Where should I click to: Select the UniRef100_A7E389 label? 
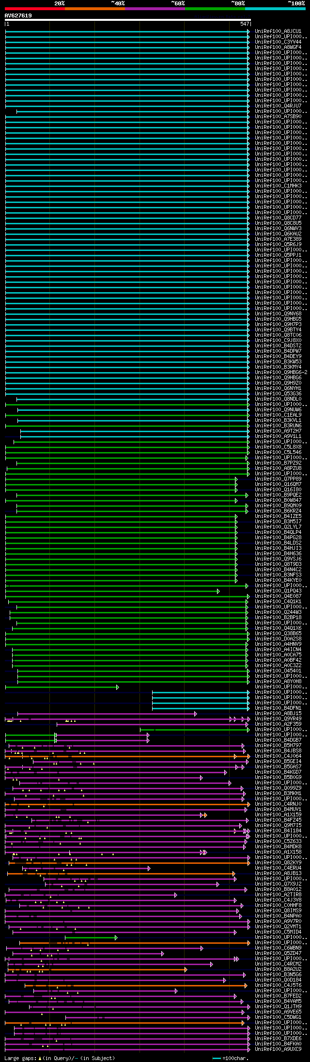coord(278,239)
